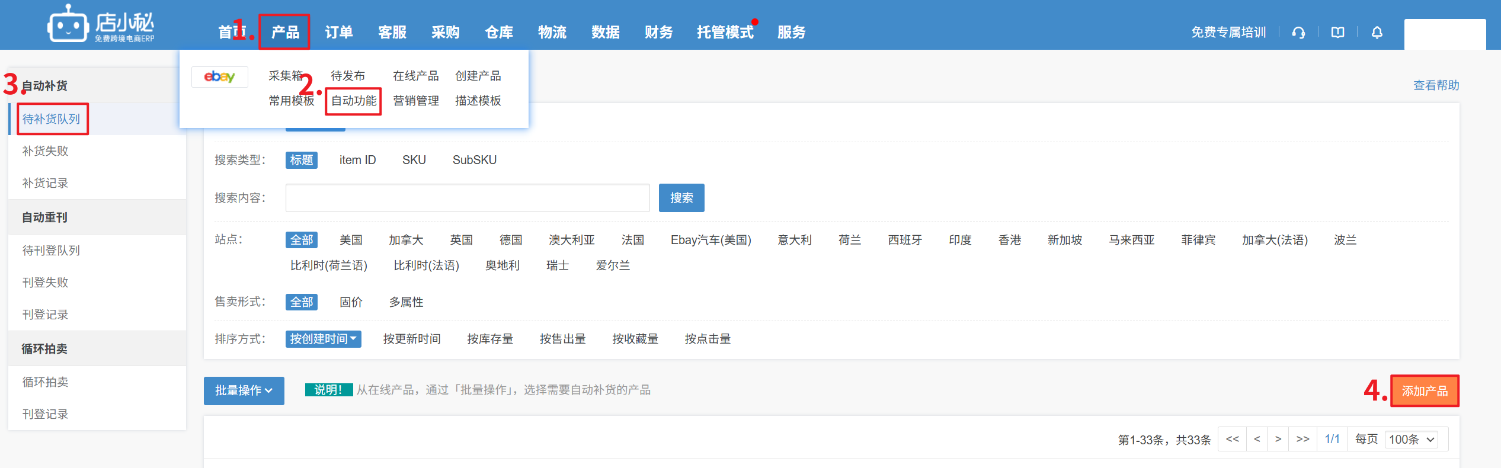Open the help book icon
The height and width of the screenshot is (468, 1501).
[x=1337, y=33]
